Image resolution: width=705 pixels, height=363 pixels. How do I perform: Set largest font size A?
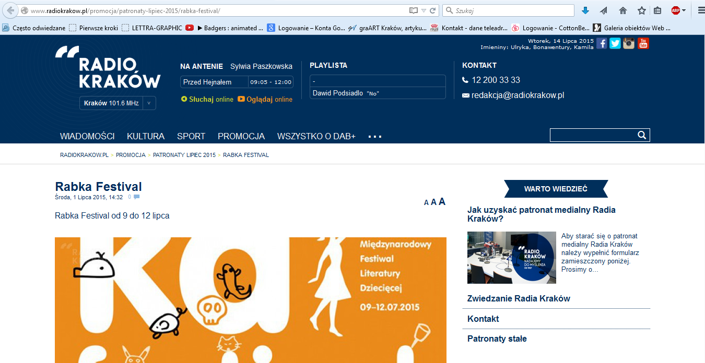click(442, 201)
